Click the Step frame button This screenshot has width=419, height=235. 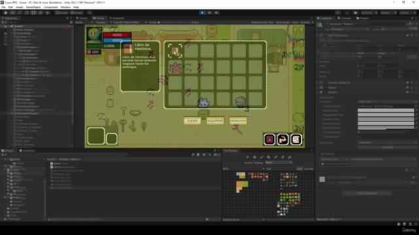click(217, 12)
